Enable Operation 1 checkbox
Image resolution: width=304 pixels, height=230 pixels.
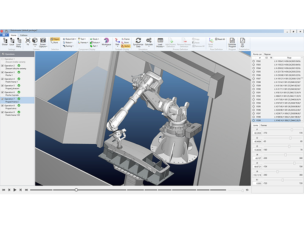[x=3, y=59]
